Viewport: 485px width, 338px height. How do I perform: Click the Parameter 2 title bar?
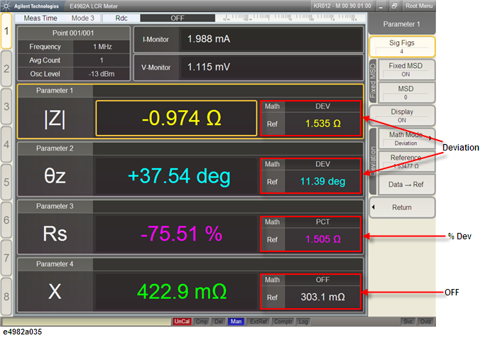tap(190, 148)
